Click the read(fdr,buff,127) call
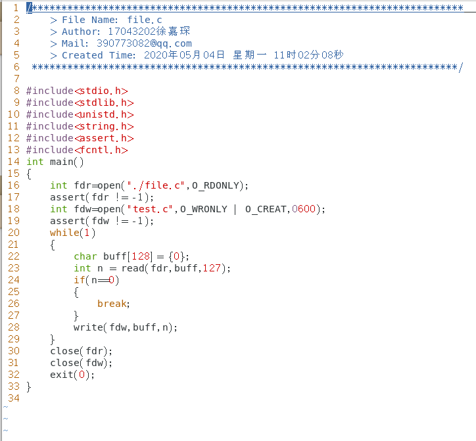The height and width of the screenshot is (441, 476). [x=173, y=268]
